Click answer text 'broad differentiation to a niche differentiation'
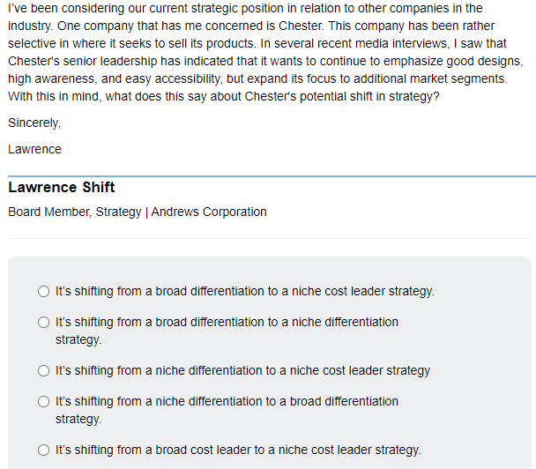Screen dimensions: 536x469 pos(227,322)
